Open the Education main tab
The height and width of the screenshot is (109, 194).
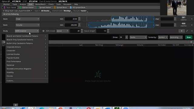pos(67,4)
